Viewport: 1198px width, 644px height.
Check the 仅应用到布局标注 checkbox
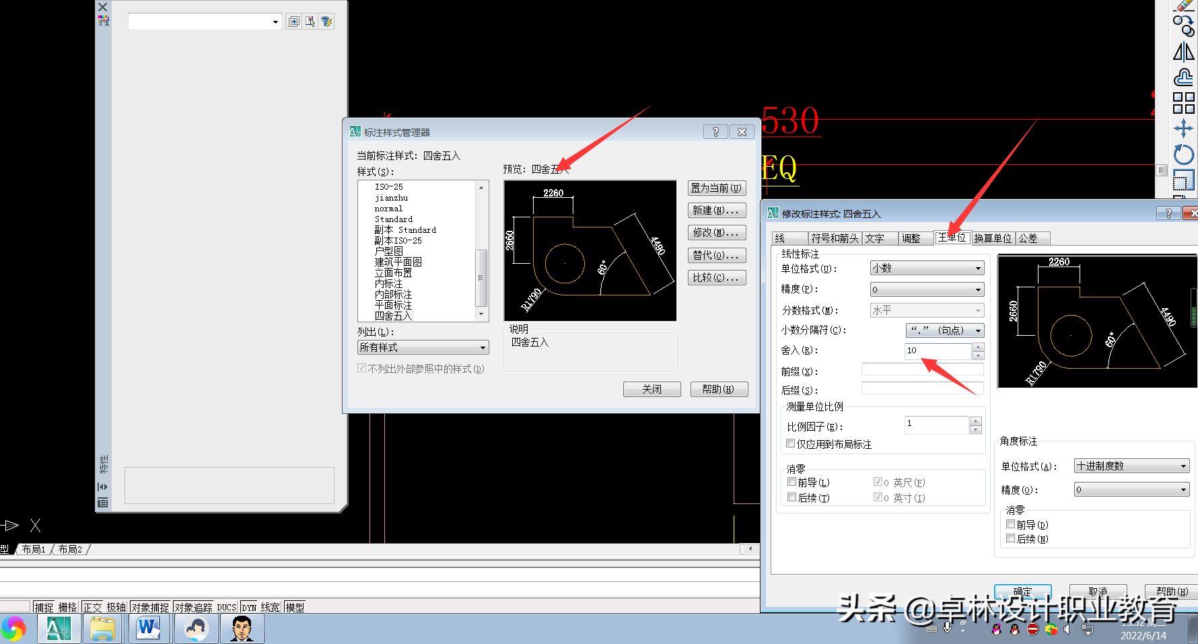(x=790, y=443)
